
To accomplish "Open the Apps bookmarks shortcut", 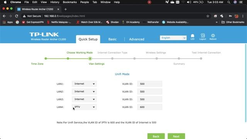I will coord(8,22).
